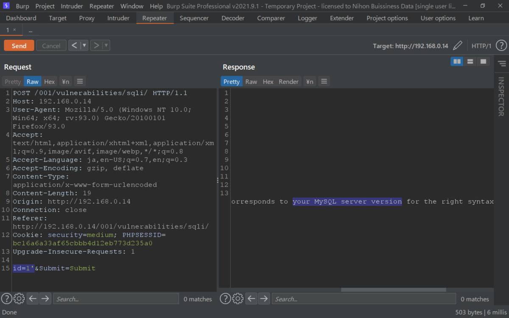Send the request
The height and width of the screenshot is (318, 509).
[x=19, y=45]
